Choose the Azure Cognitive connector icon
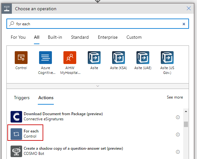Screen dimensions: 197x159 (45, 58)
